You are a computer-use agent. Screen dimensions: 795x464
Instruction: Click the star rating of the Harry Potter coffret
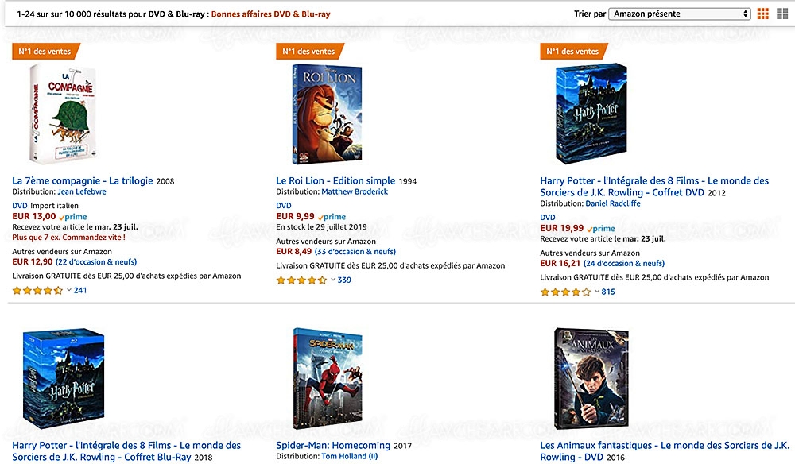click(x=564, y=292)
